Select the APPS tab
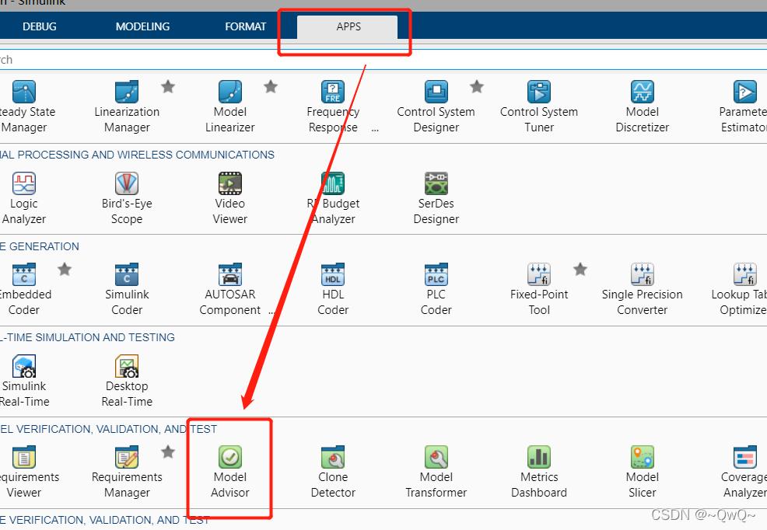 pyautogui.click(x=348, y=26)
